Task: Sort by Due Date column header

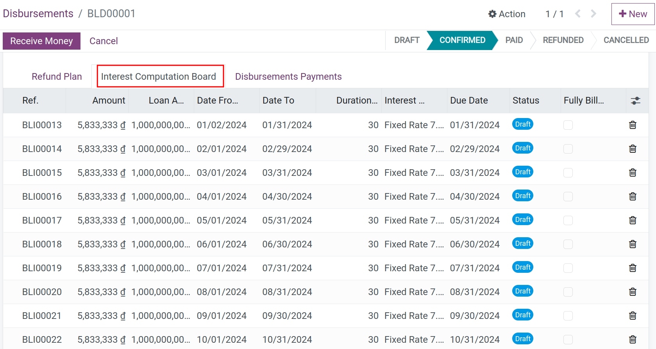Action: click(x=478, y=101)
